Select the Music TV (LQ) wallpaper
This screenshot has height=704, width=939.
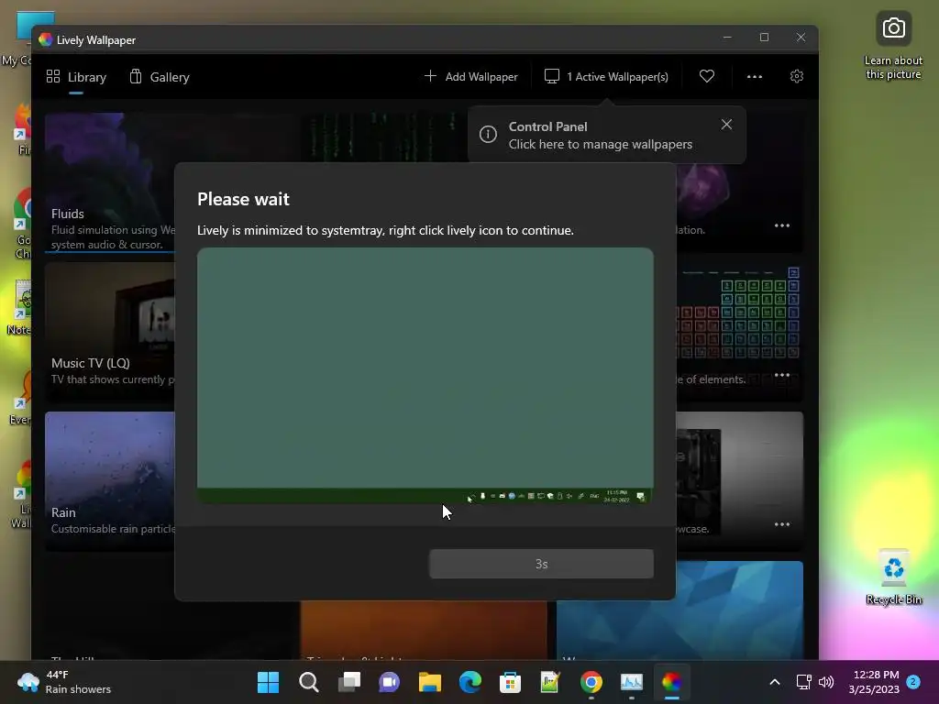110,332
